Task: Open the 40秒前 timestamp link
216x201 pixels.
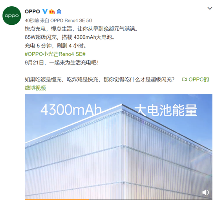Action: [32, 20]
